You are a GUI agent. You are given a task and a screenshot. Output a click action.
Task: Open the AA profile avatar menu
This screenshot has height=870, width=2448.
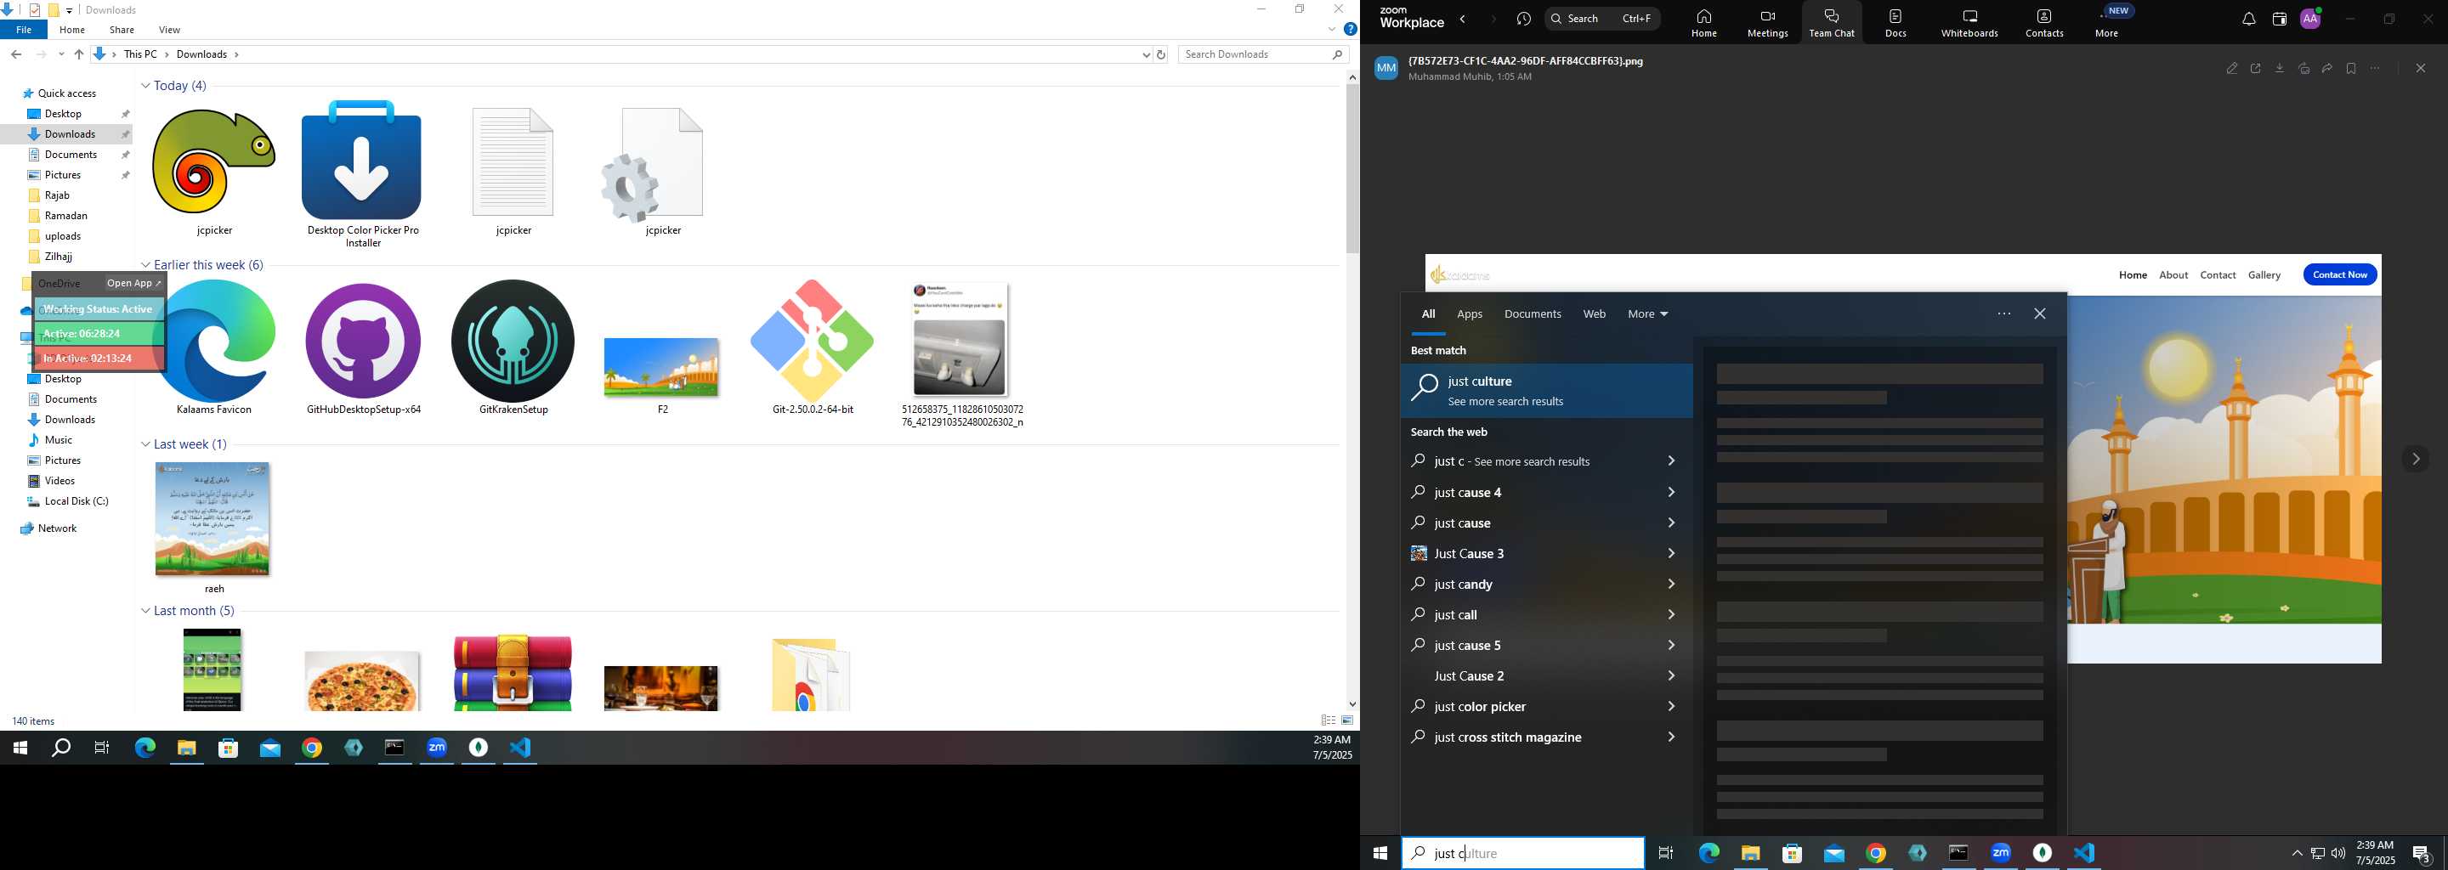tap(2311, 19)
